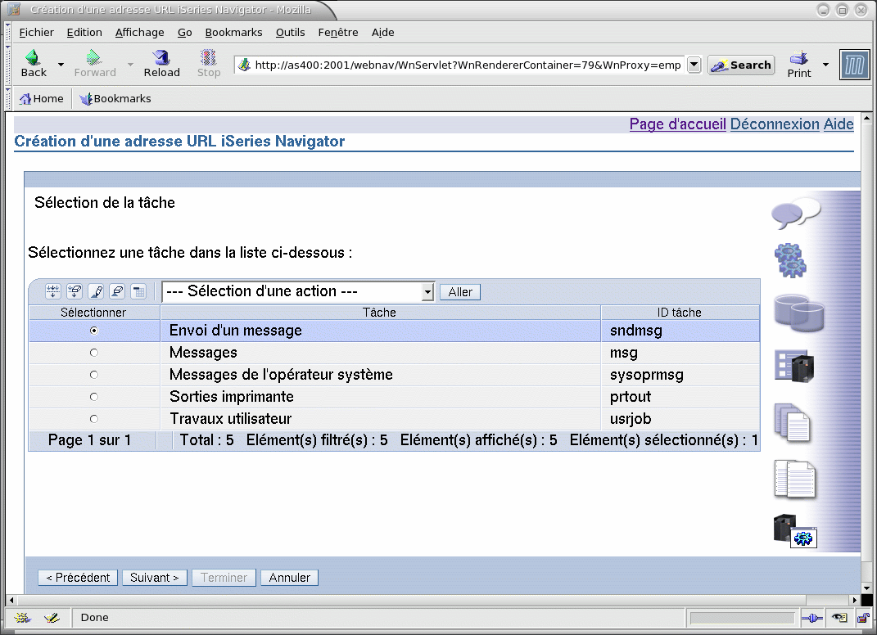Click the sndmsg task ID cell
This screenshot has width=877, height=635.
[680, 331]
